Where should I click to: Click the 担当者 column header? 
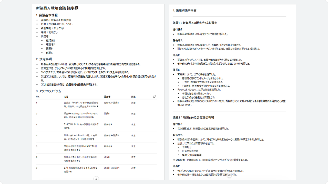tap(107, 97)
